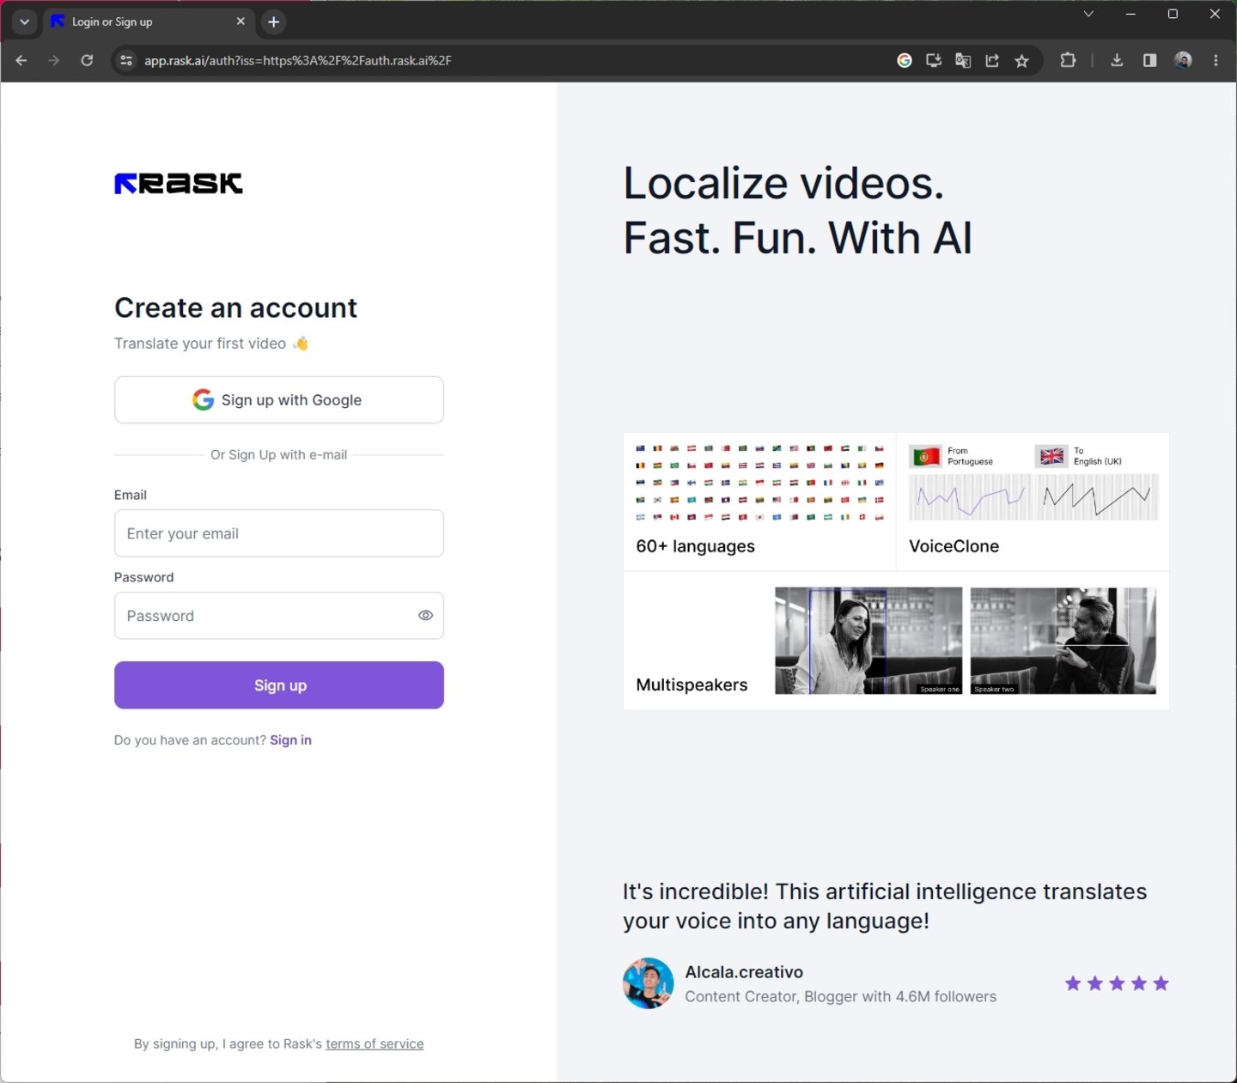Screen dimensions: 1237x1083
Task: Click the Speaker two thumbnail
Action: pos(1063,641)
